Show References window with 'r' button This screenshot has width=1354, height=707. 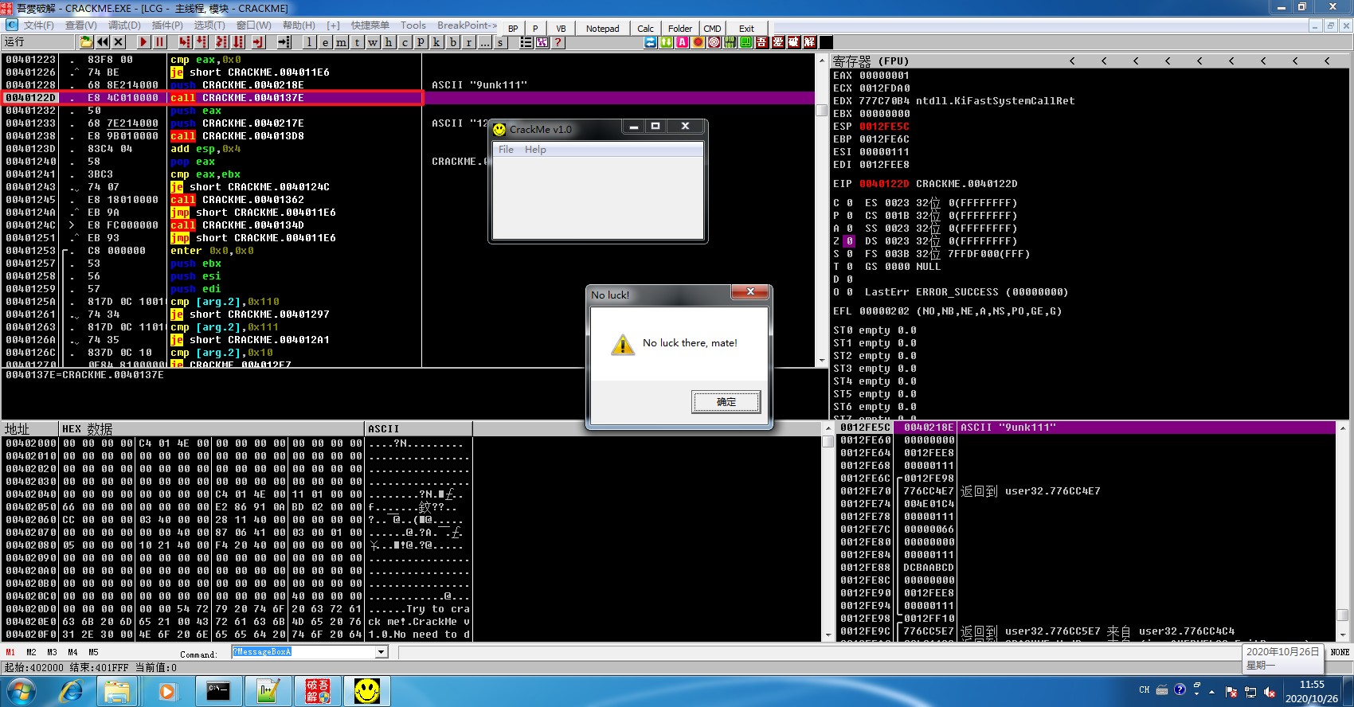click(x=468, y=42)
